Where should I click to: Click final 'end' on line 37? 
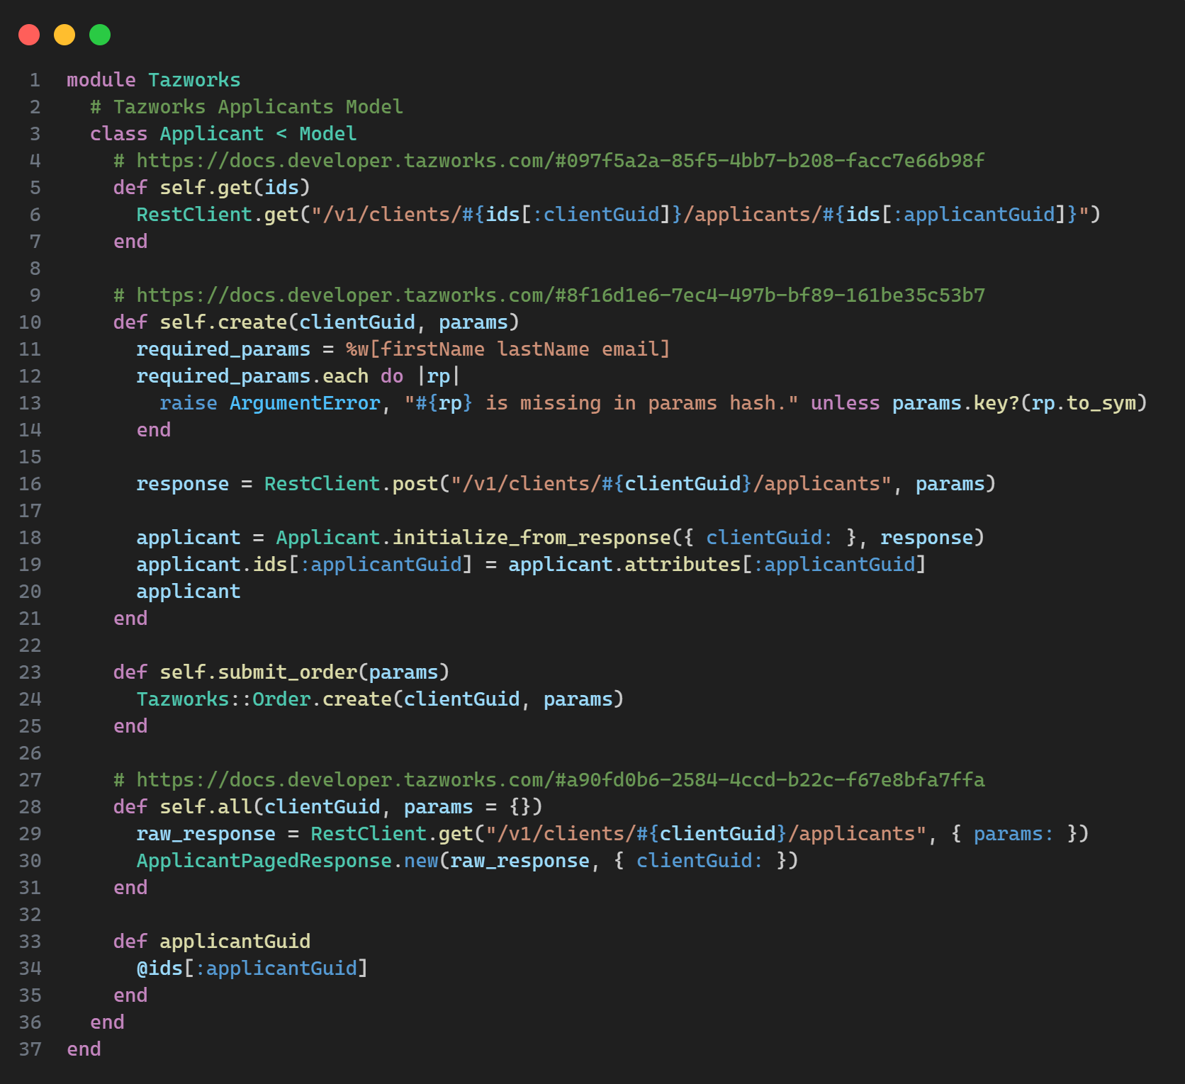click(84, 1049)
